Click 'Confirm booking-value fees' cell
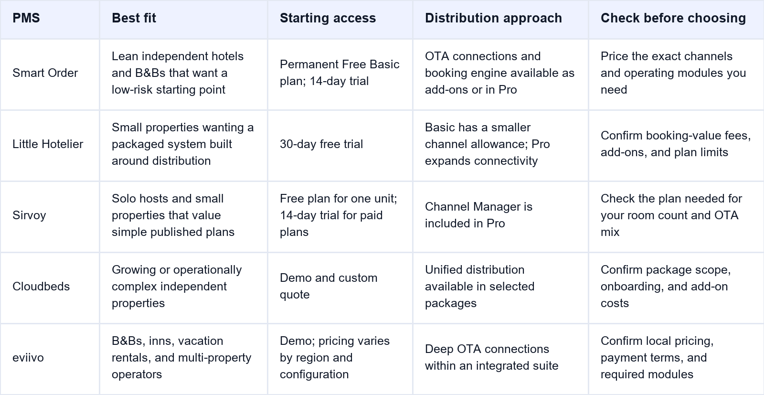This screenshot has width=764, height=395. 676,146
